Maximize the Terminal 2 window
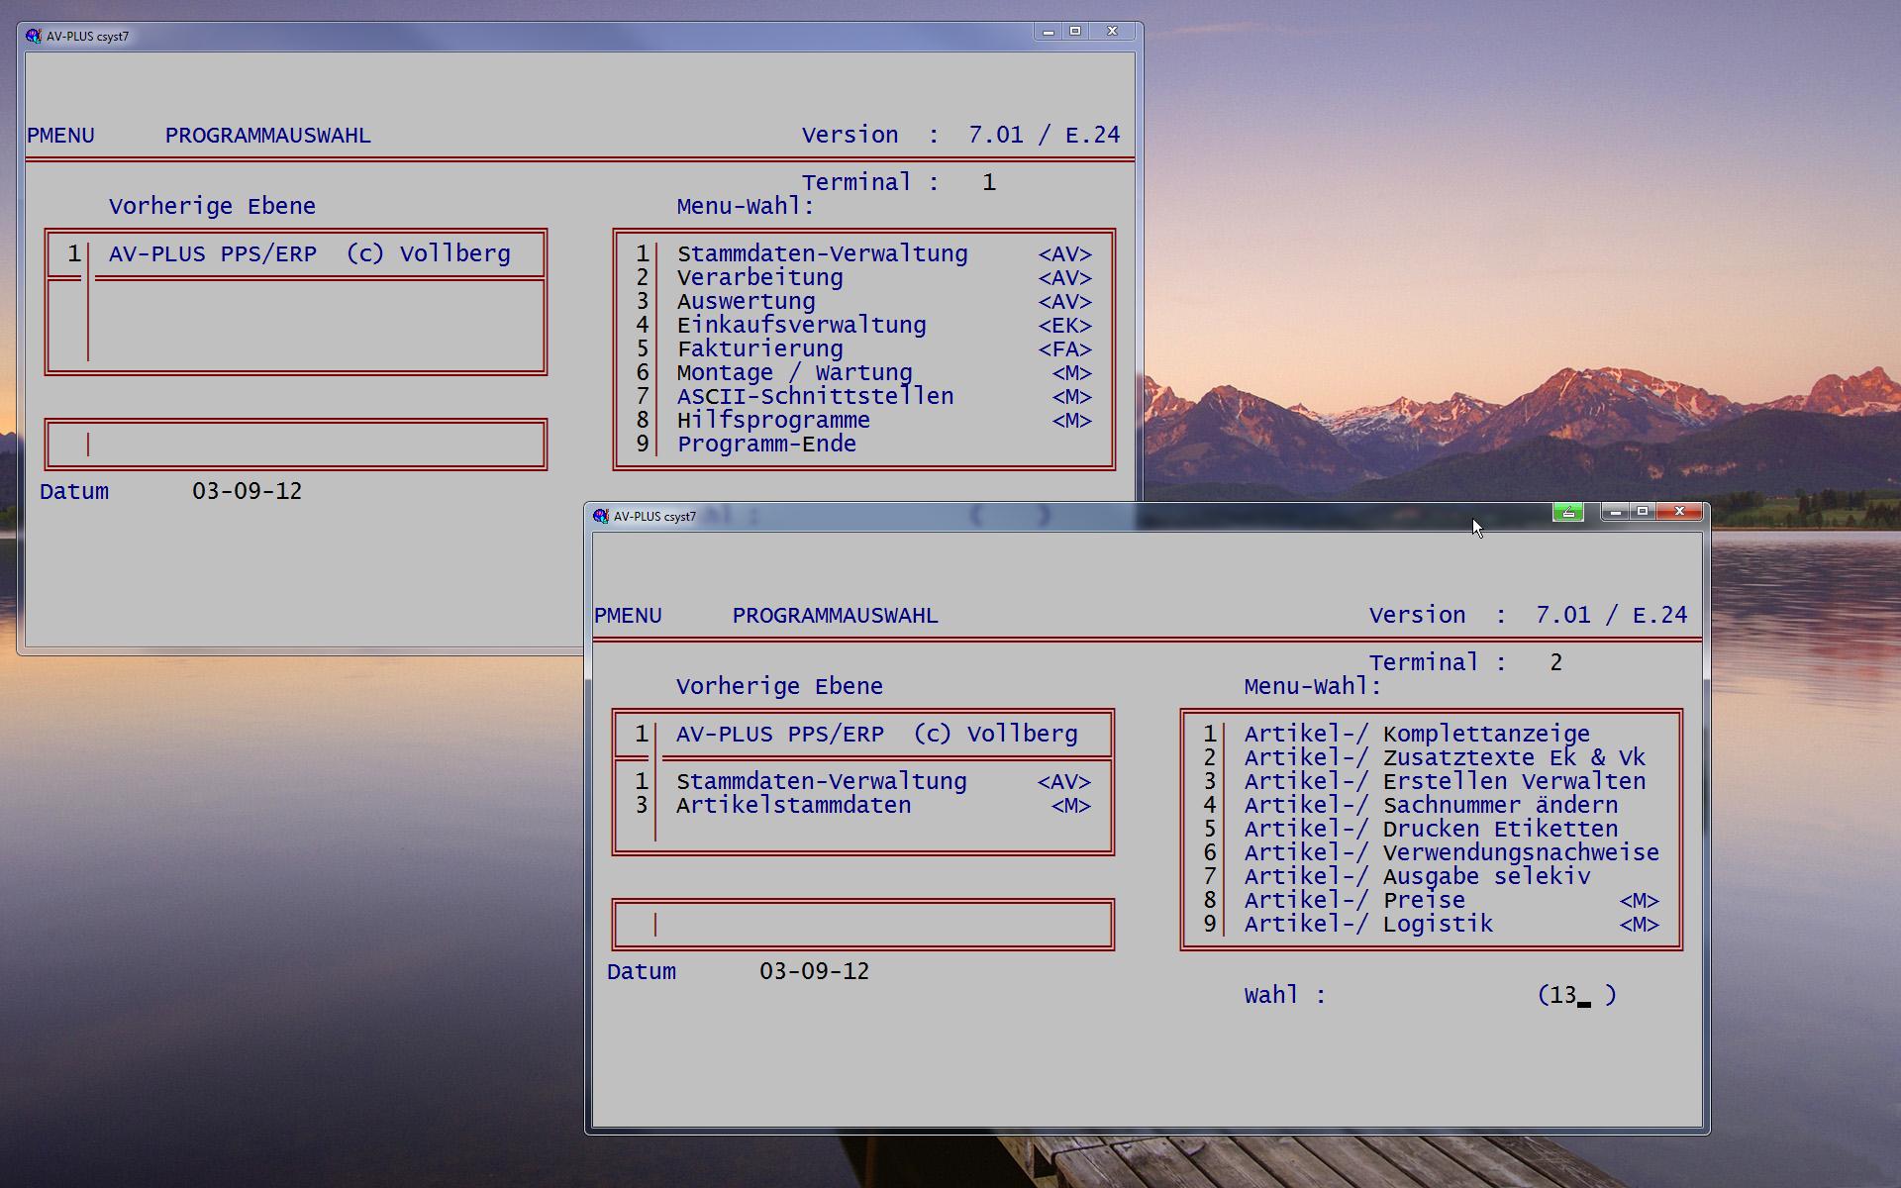This screenshot has width=1901, height=1188. tap(1643, 512)
